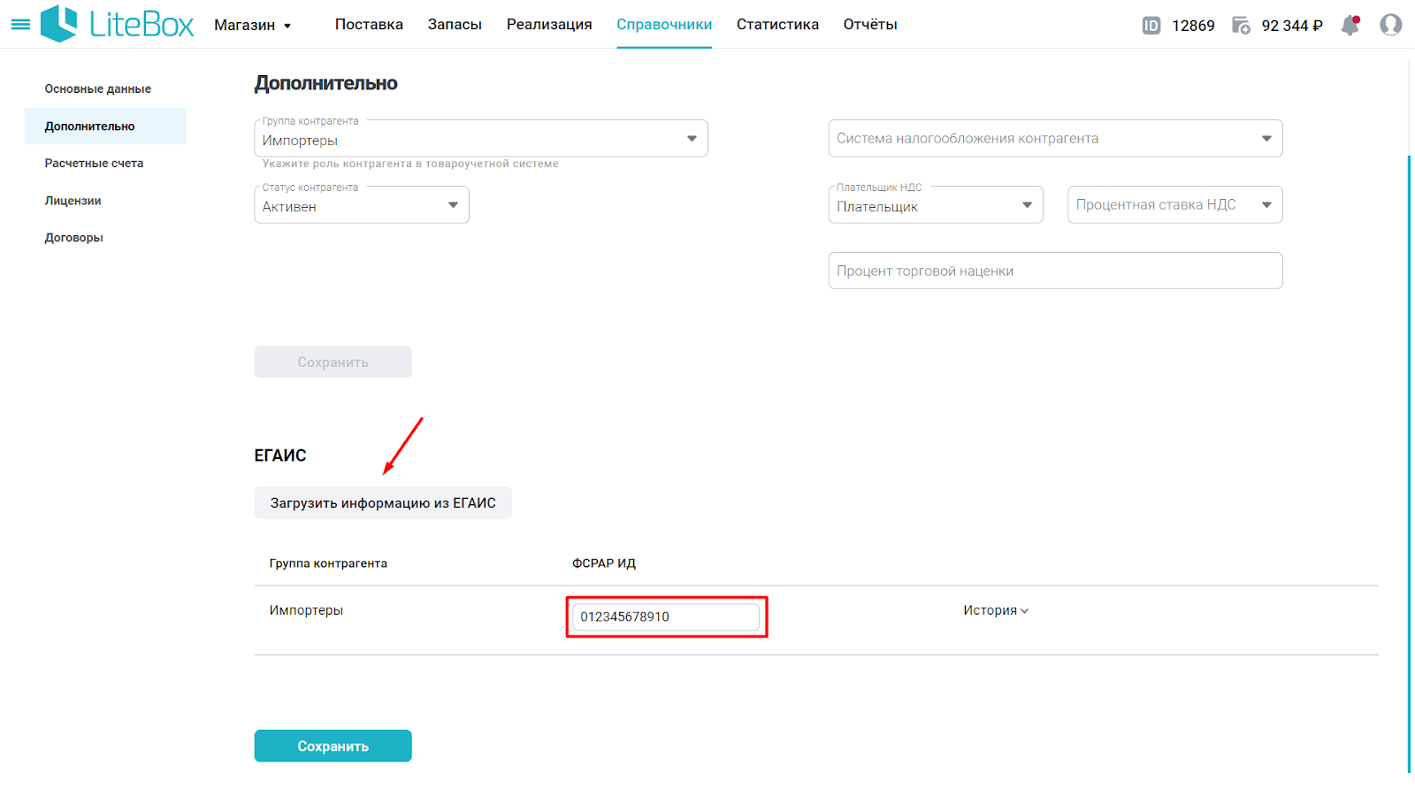Open the Статус контрагента dropdown
This screenshot has width=1415, height=796.
click(362, 205)
